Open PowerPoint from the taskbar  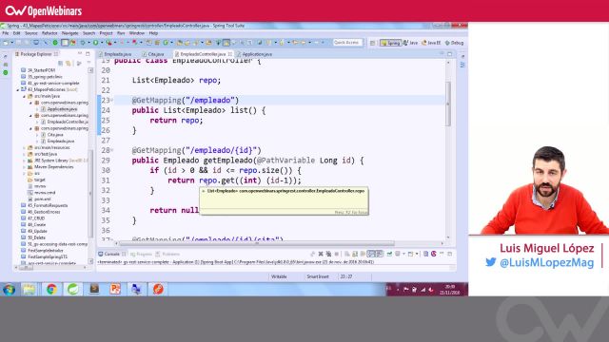coord(115,289)
